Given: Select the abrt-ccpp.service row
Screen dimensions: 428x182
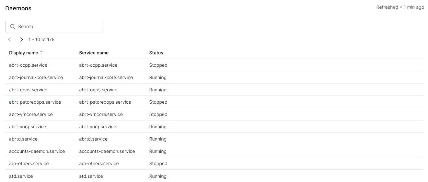Looking at the screenshot, I should click(28, 65).
